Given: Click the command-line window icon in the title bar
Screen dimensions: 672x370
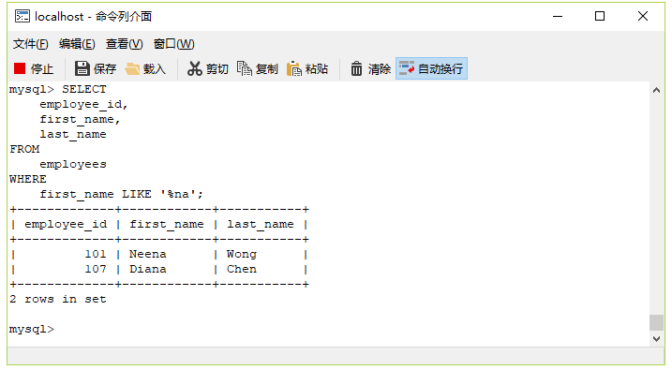Looking at the screenshot, I should pos(22,16).
